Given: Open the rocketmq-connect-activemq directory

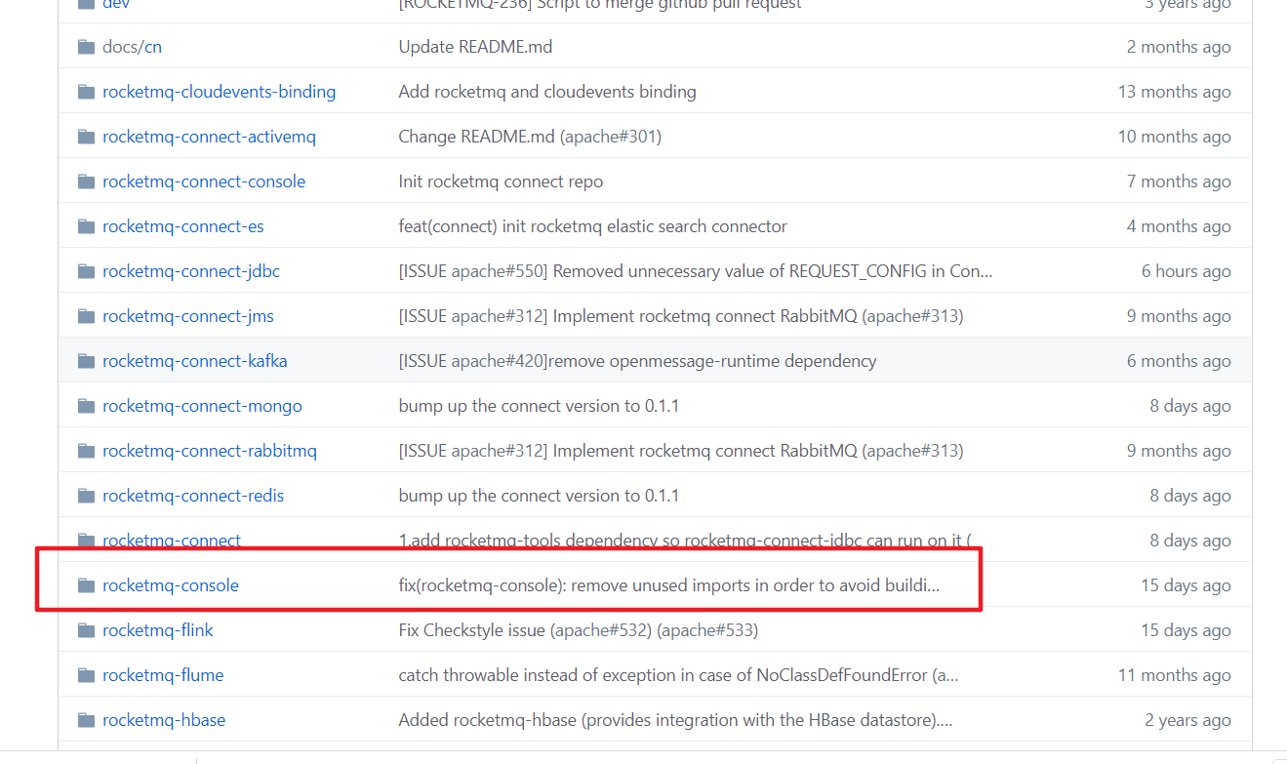Looking at the screenshot, I should [210, 136].
